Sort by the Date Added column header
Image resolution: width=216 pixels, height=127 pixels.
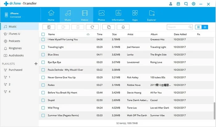point(180,34)
